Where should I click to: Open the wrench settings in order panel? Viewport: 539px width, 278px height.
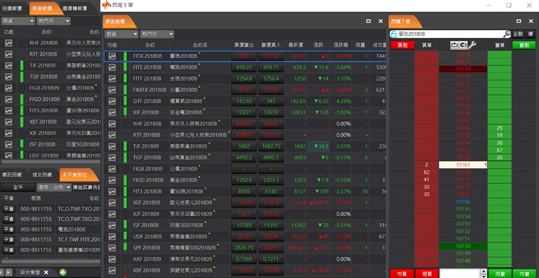click(x=472, y=45)
